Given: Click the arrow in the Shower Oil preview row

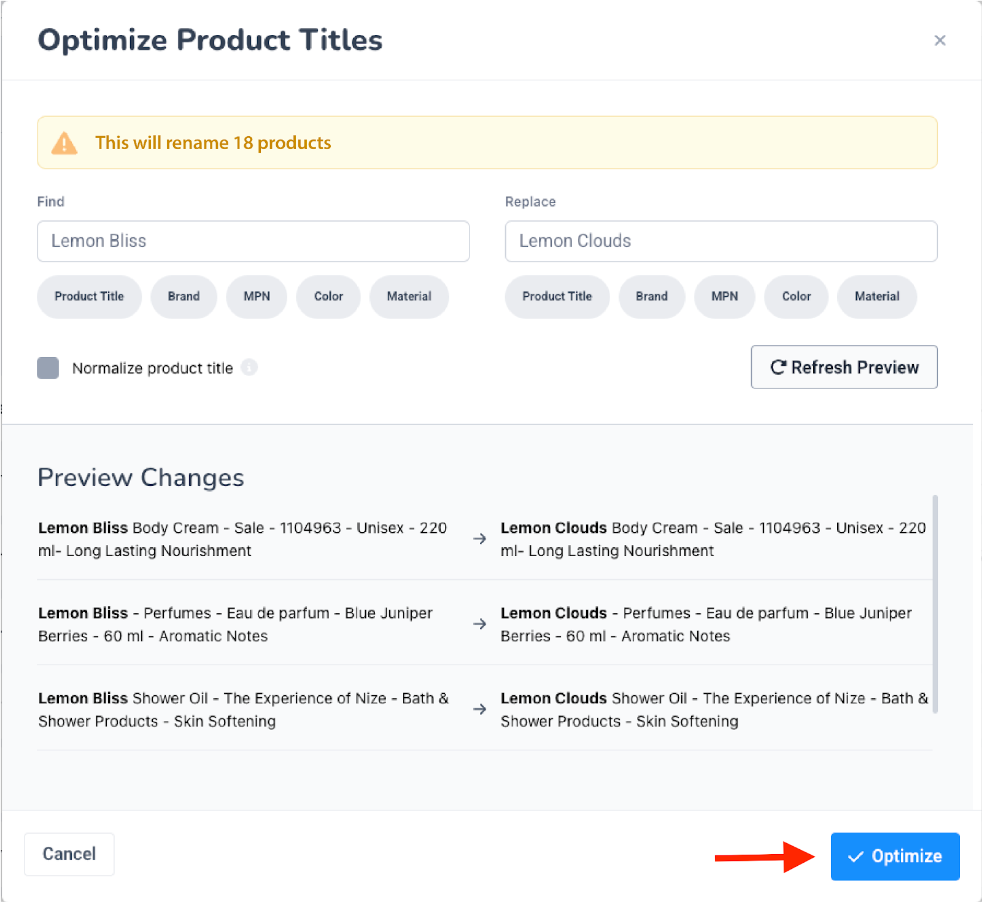Looking at the screenshot, I should click(x=479, y=709).
